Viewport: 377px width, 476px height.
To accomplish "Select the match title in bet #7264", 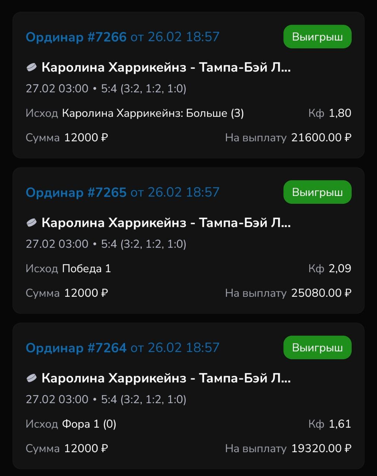I will pos(166,378).
